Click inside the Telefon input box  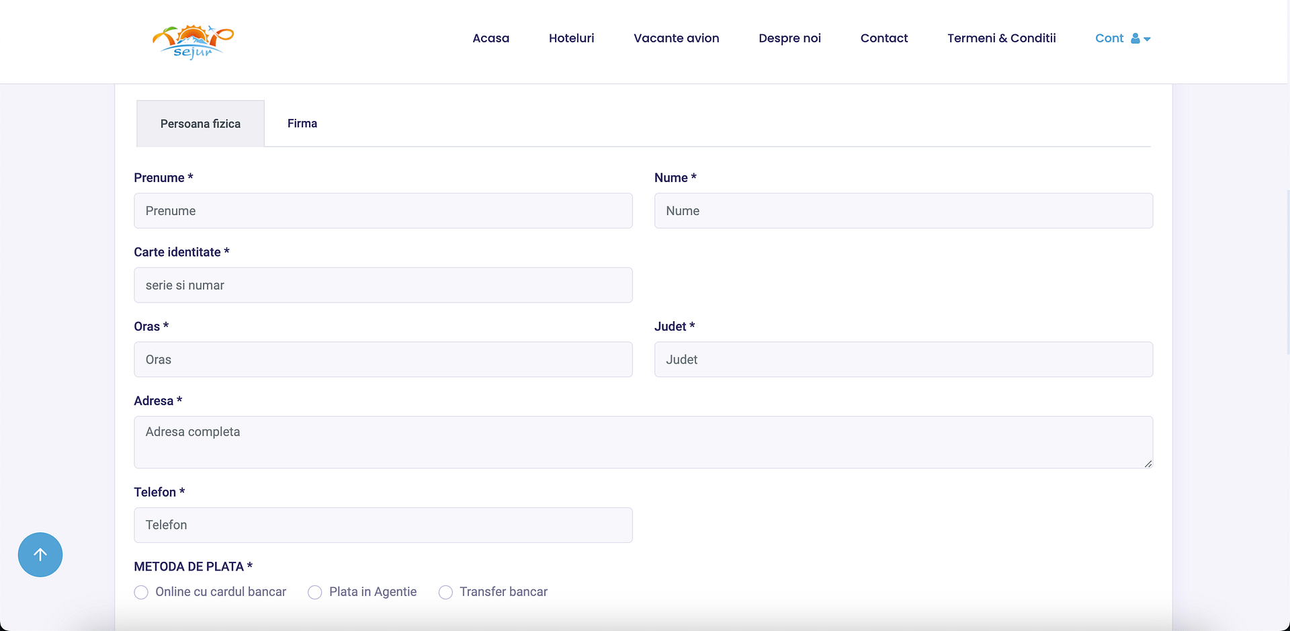383,525
